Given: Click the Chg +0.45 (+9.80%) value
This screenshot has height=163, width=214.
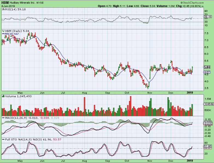Looking at the screenshot, I should pyautogui.click(x=189, y=6).
